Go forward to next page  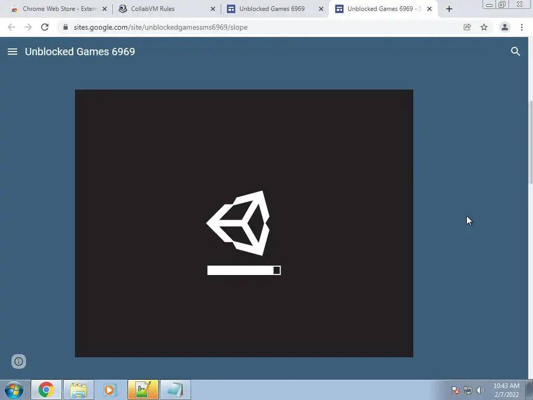point(28,27)
